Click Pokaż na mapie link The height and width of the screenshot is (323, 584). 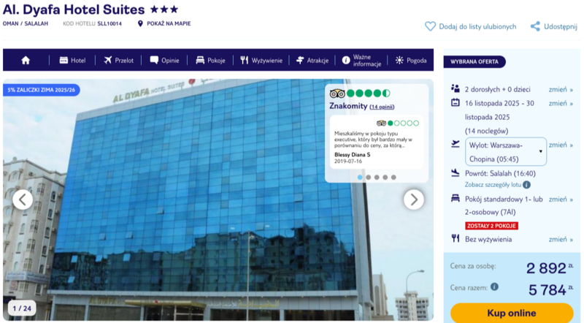click(x=169, y=23)
